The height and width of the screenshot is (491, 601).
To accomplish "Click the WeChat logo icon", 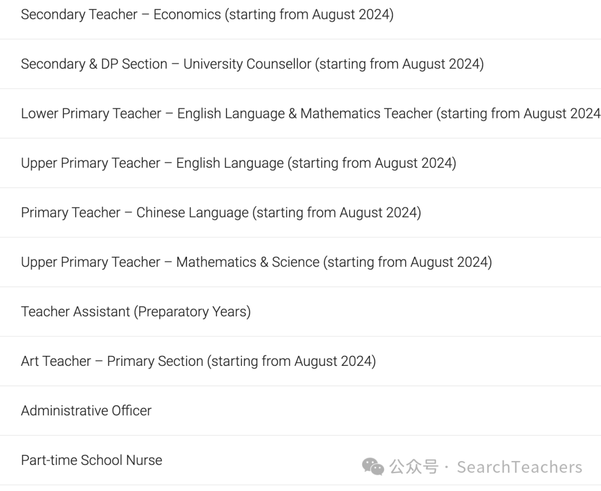I will pyautogui.click(x=372, y=467).
